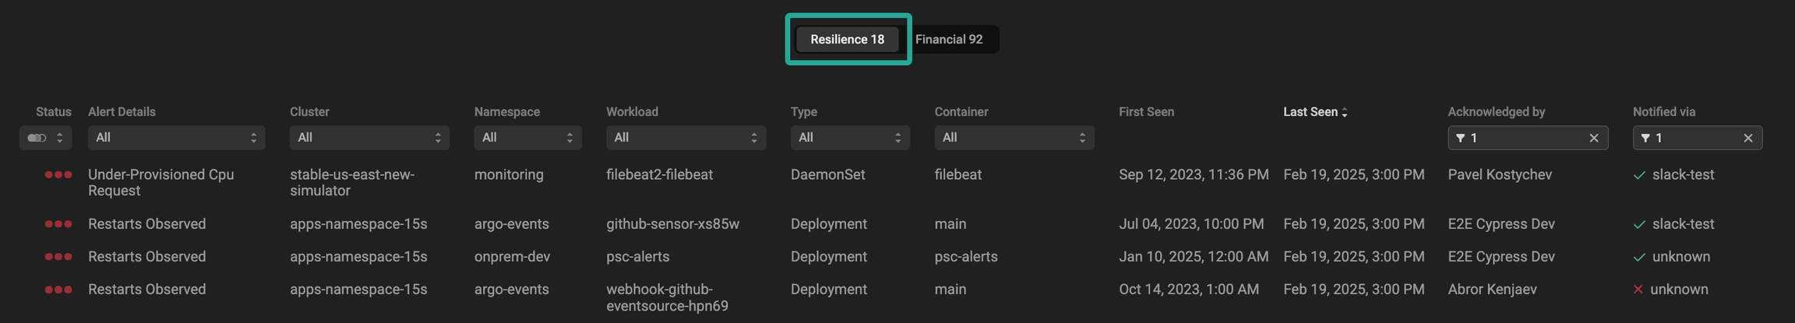Click the Notified via funnel filter icon
This screenshot has width=1795, height=323.
(1645, 139)
